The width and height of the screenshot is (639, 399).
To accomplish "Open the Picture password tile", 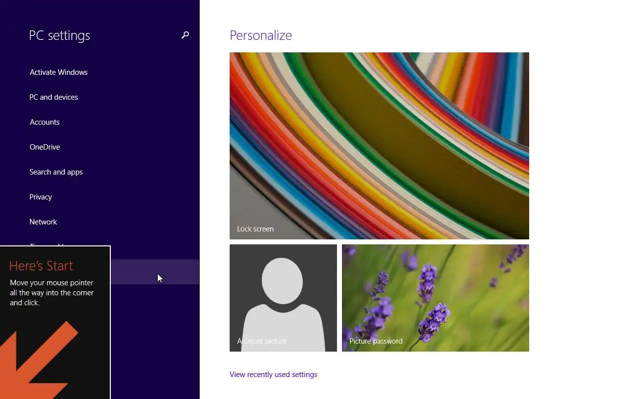I will [x=435, y=298].
